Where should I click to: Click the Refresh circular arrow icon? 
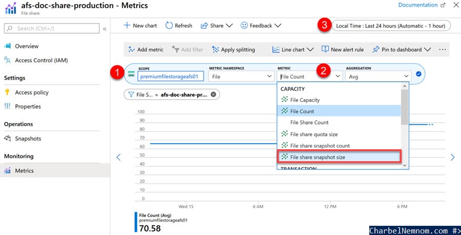click(169, 26)
